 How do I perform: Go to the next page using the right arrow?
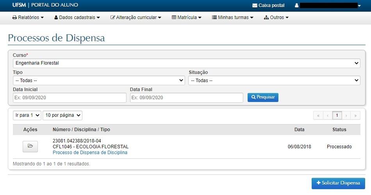[346, 116]
